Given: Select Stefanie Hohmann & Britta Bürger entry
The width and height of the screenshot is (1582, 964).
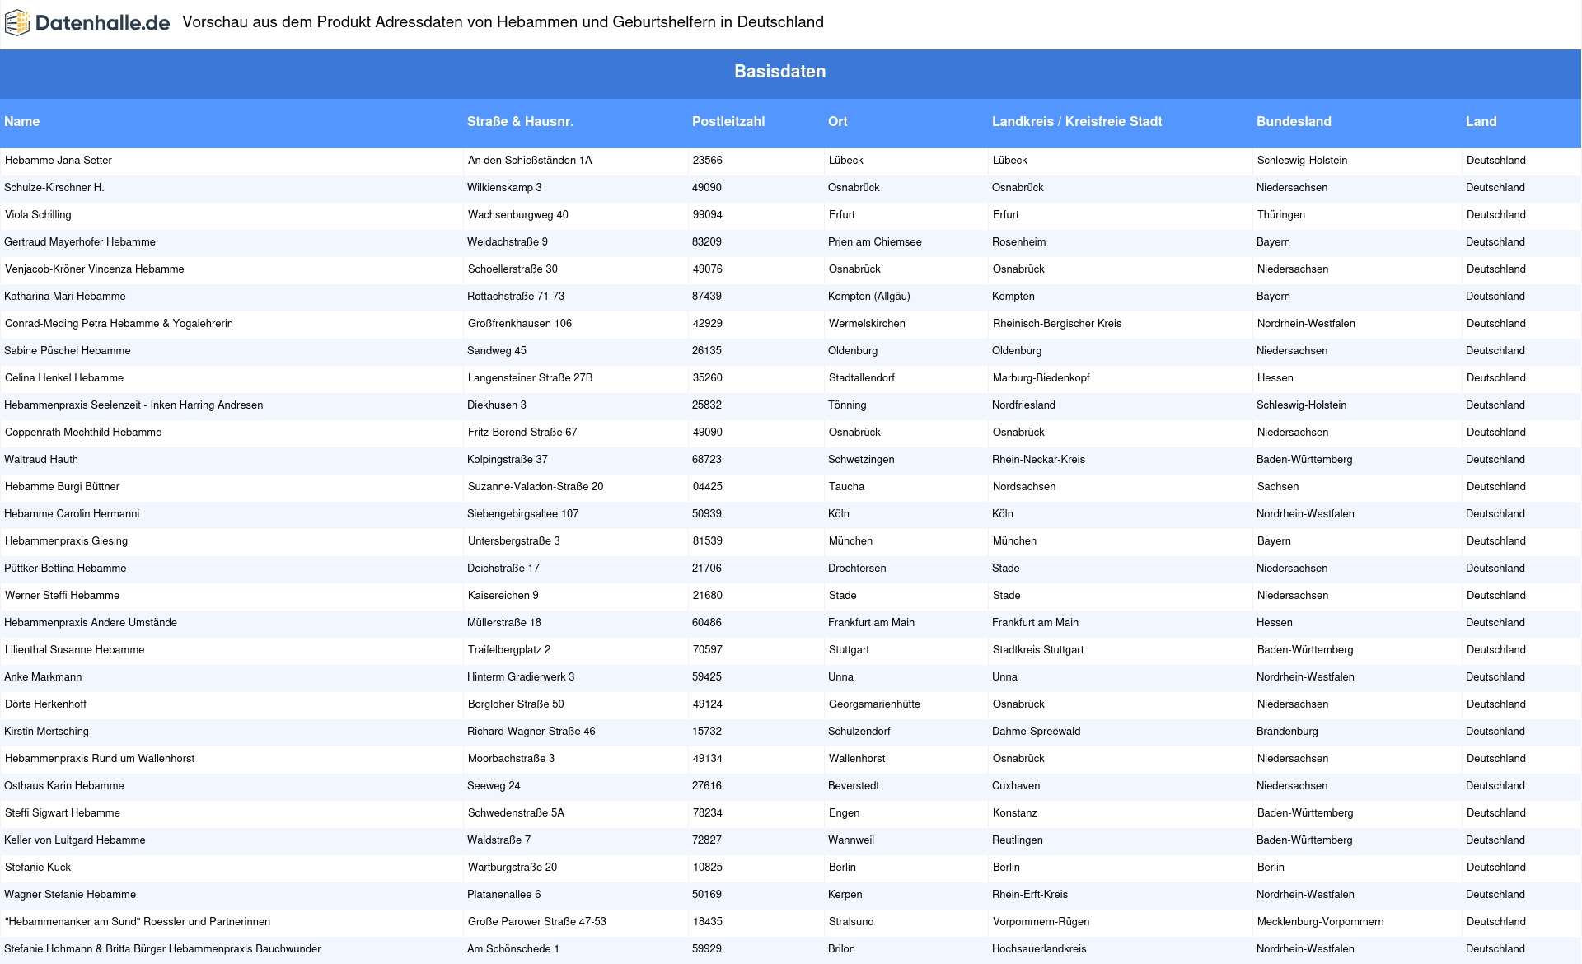Looking at the screenshot, I should [x=162, y=949].
